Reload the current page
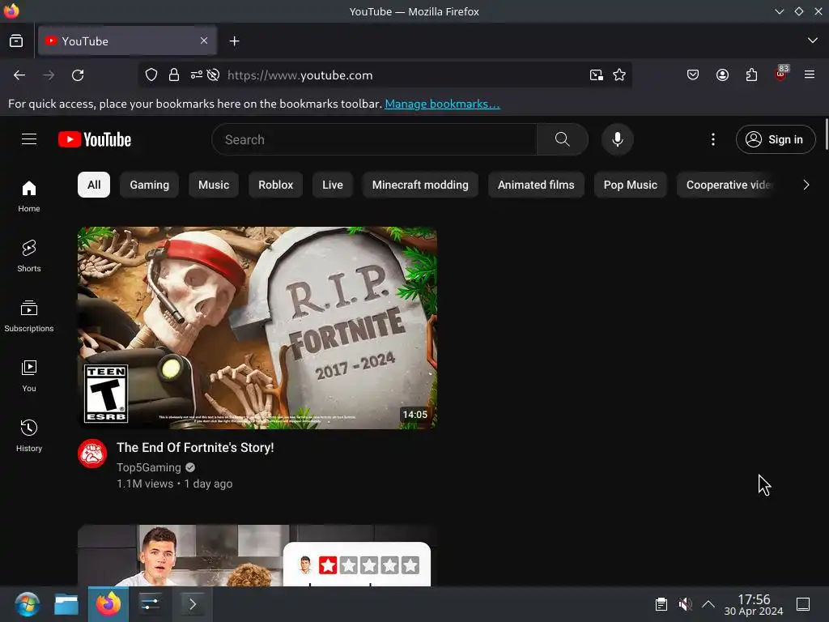 coord(78,75)
